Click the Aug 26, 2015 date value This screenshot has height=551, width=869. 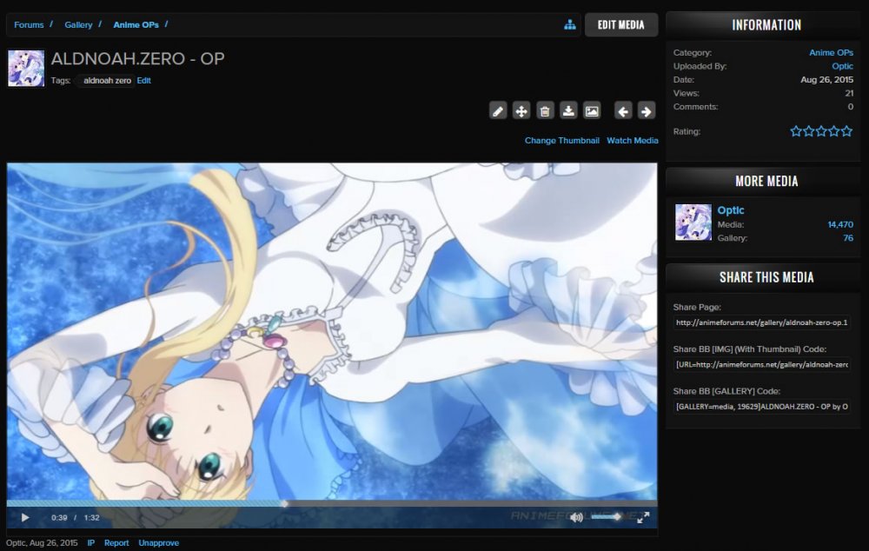(x=827, y=79)
